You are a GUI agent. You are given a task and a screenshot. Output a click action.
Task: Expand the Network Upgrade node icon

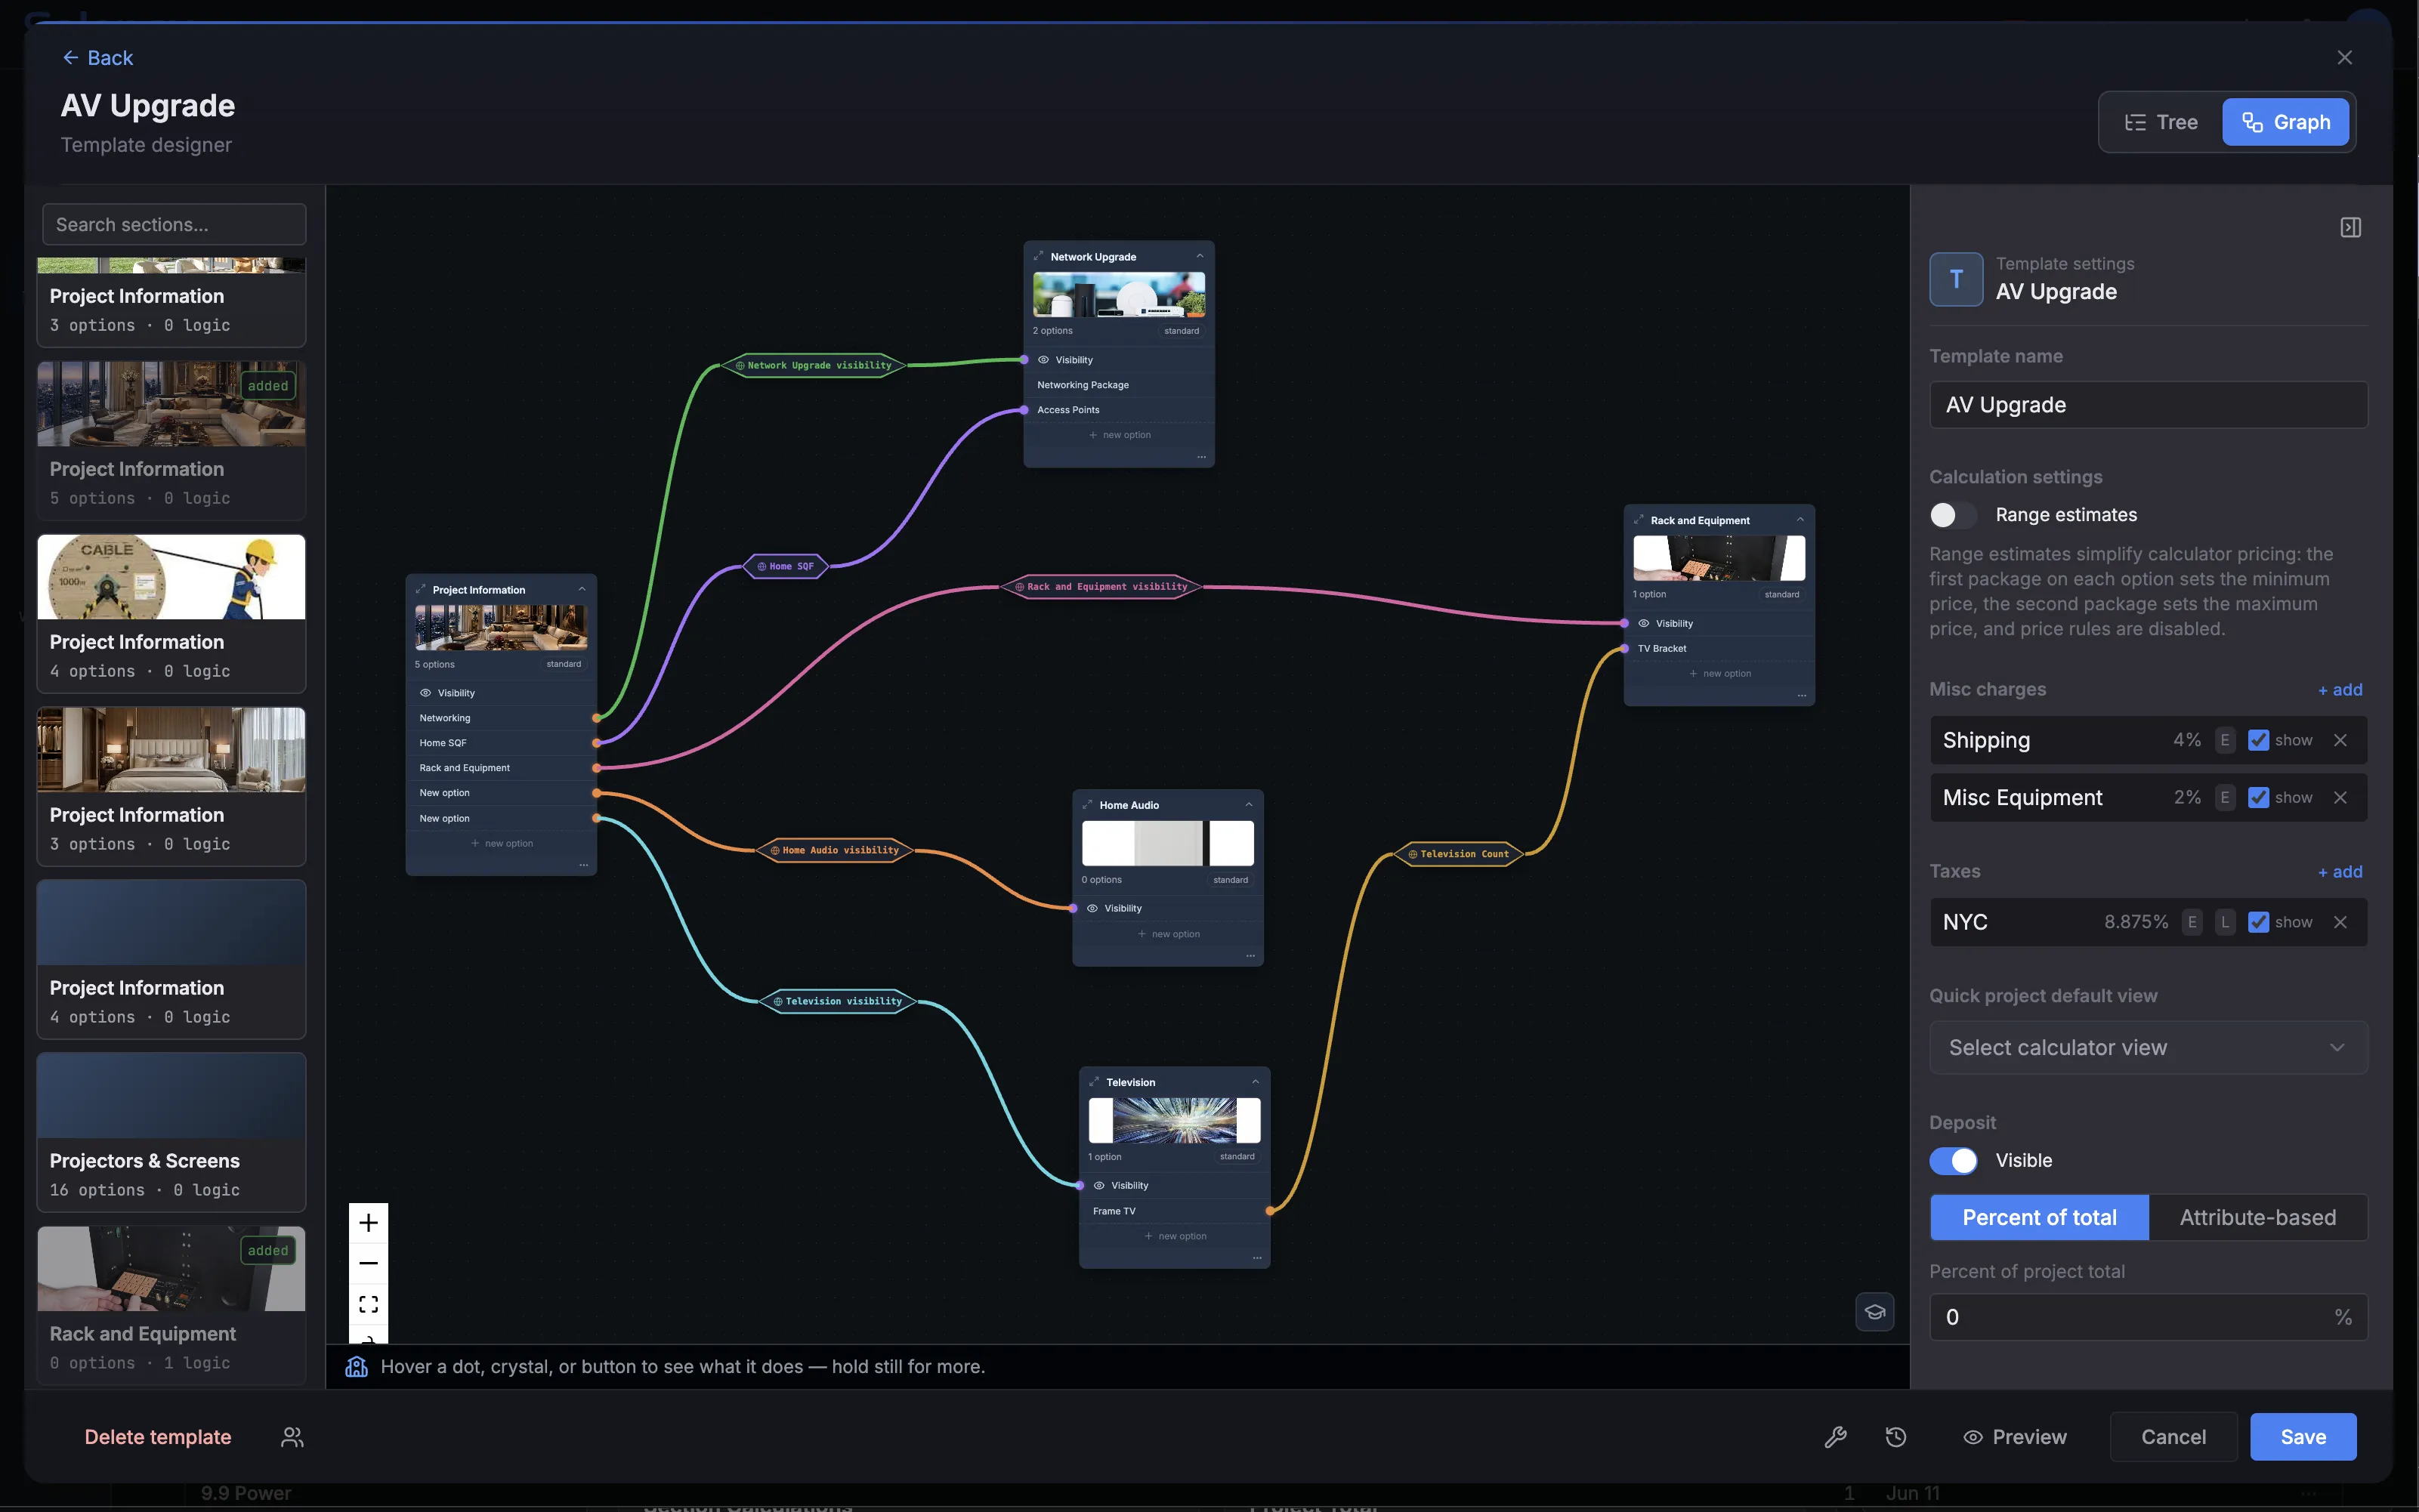1038,256
